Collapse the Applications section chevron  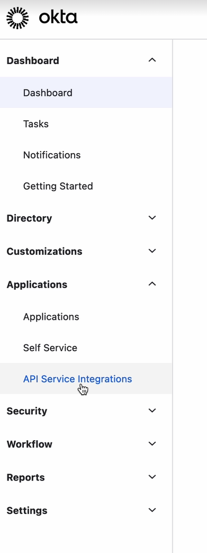(152, 284)
